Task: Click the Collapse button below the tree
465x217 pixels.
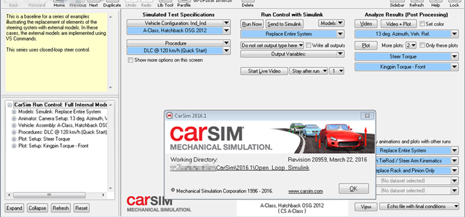Action: [38, 208]
